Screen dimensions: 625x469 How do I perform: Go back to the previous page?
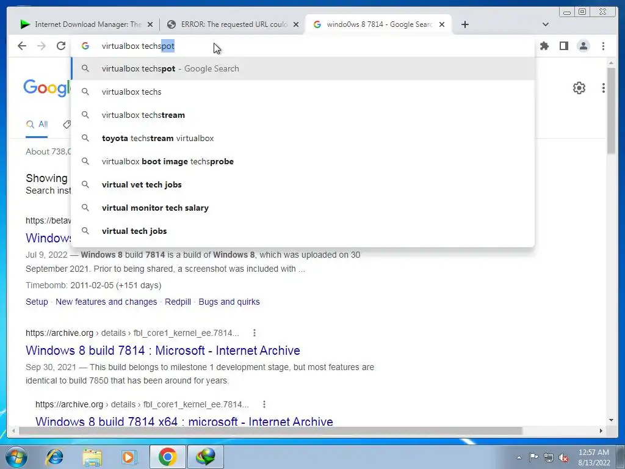[22, 46]
